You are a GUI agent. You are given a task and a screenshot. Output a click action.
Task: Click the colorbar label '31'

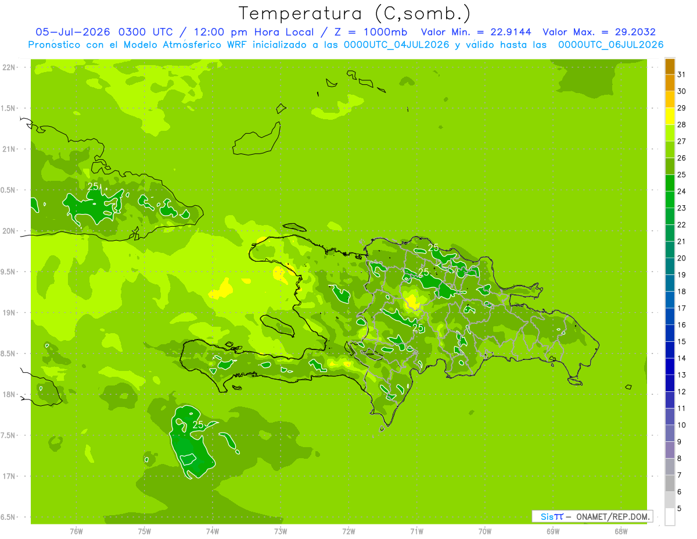(682, 74)
